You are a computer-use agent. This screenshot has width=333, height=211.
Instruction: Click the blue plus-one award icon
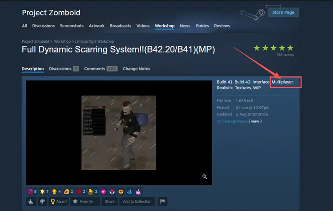pos(129,191)
